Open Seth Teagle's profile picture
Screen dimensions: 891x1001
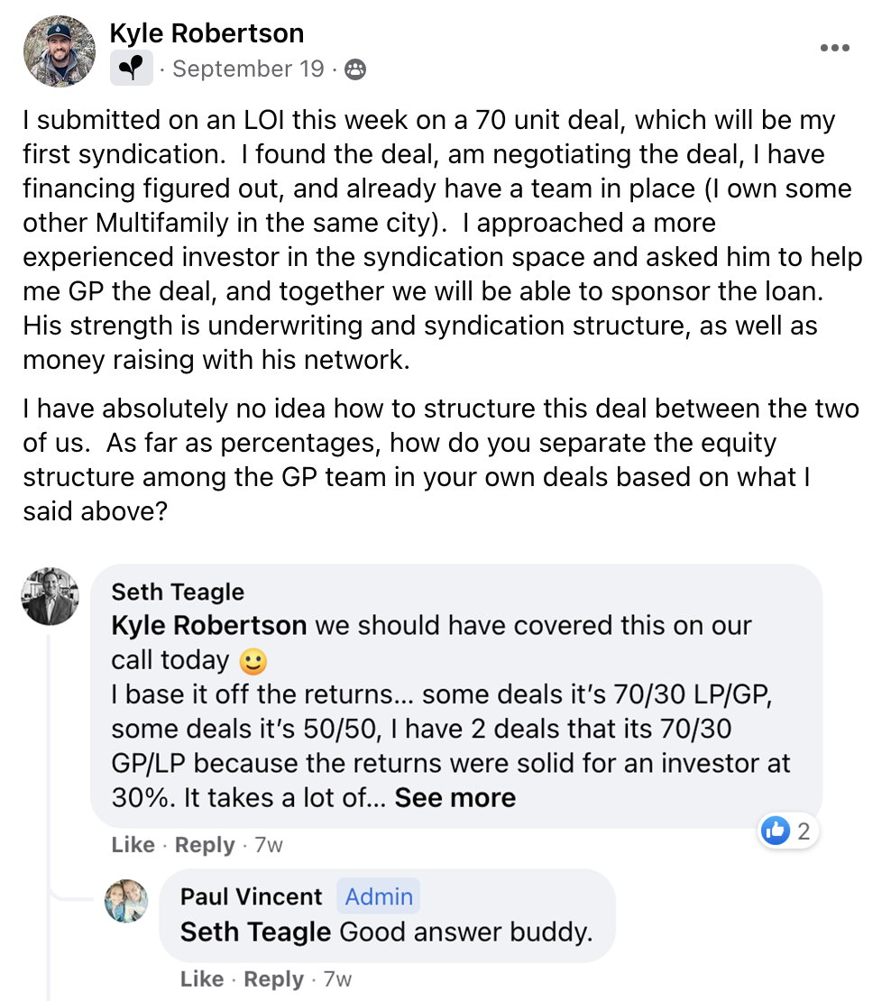pyautogui.click(x=50, y=596)
